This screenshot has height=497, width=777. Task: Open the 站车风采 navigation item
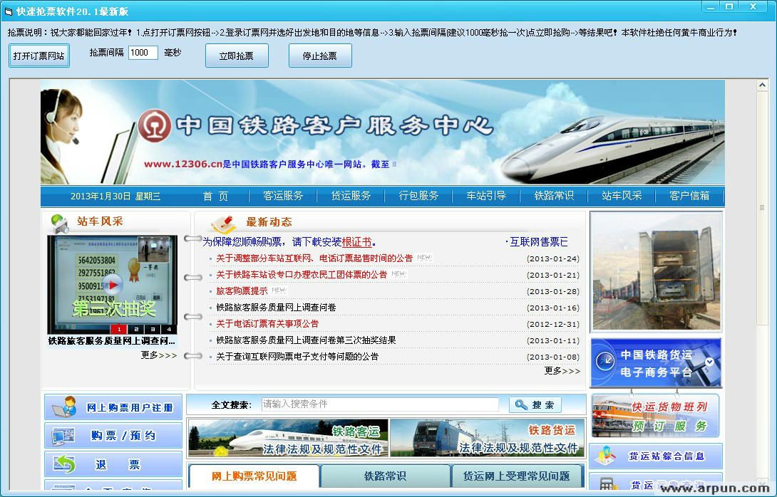[x=622, y=196]
